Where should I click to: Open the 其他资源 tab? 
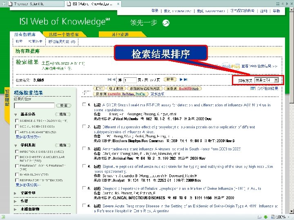click(x=120, y=34)
